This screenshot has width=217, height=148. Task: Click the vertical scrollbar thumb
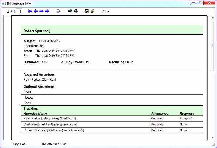(x=212, y=45)
